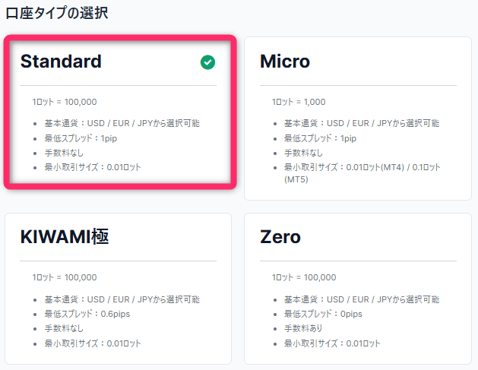Click 1ロット = 100,000 in Standard card
The width and height of the screenshot is (478, 370).
coord(65,102)
